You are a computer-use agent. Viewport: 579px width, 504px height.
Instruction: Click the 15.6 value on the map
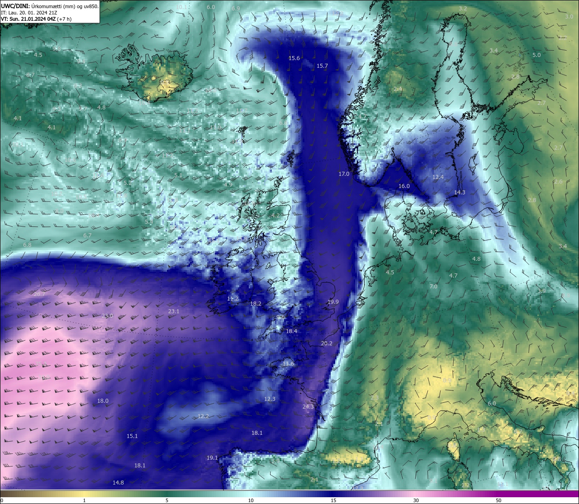294,58
